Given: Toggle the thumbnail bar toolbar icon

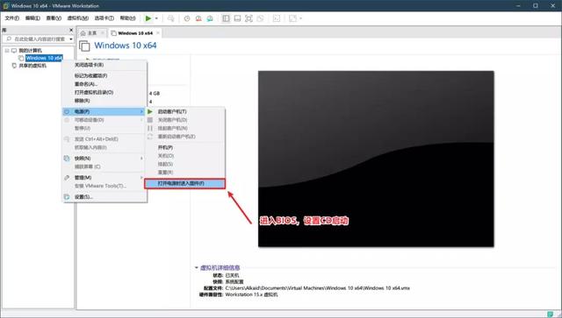Looking at the screenshot, I should pyautogui.click(x=237, y=18).
